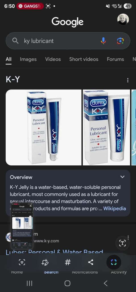Tap the Android back navigation button
This screenshot has width=136, height=292.
106,283
